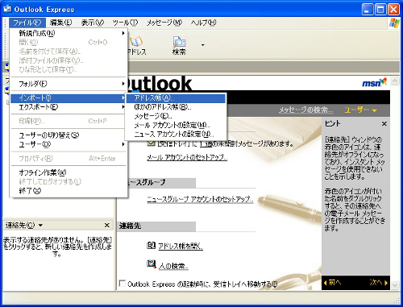Open the dropdown arrow next to 検索 toolbar button

click(203, 45)
